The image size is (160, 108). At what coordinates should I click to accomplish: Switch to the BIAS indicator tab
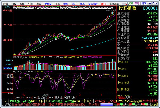point(18,97)
